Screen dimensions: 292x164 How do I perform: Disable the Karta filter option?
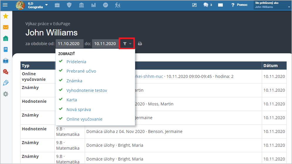pyautogui.click(x=72, y=100)
